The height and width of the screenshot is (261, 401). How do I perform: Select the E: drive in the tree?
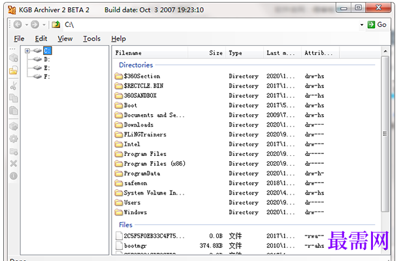click(x=47, y=68)
